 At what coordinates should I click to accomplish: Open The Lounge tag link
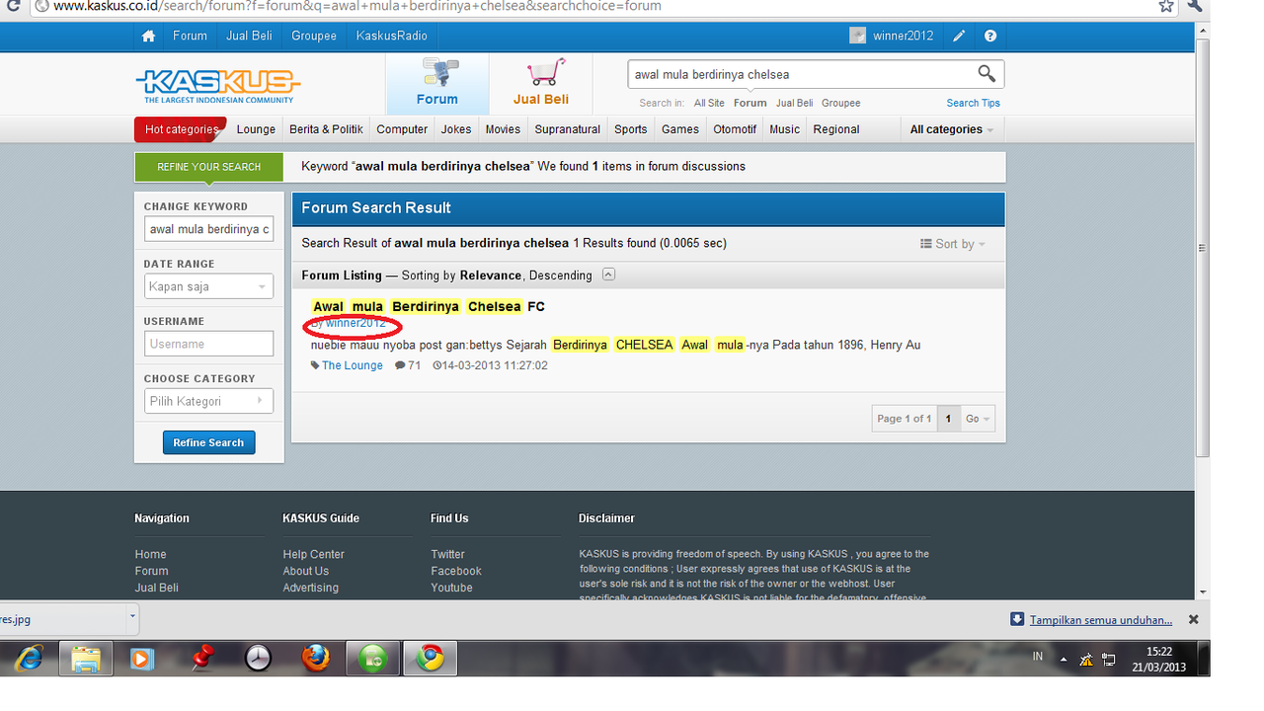pos(352,365)
